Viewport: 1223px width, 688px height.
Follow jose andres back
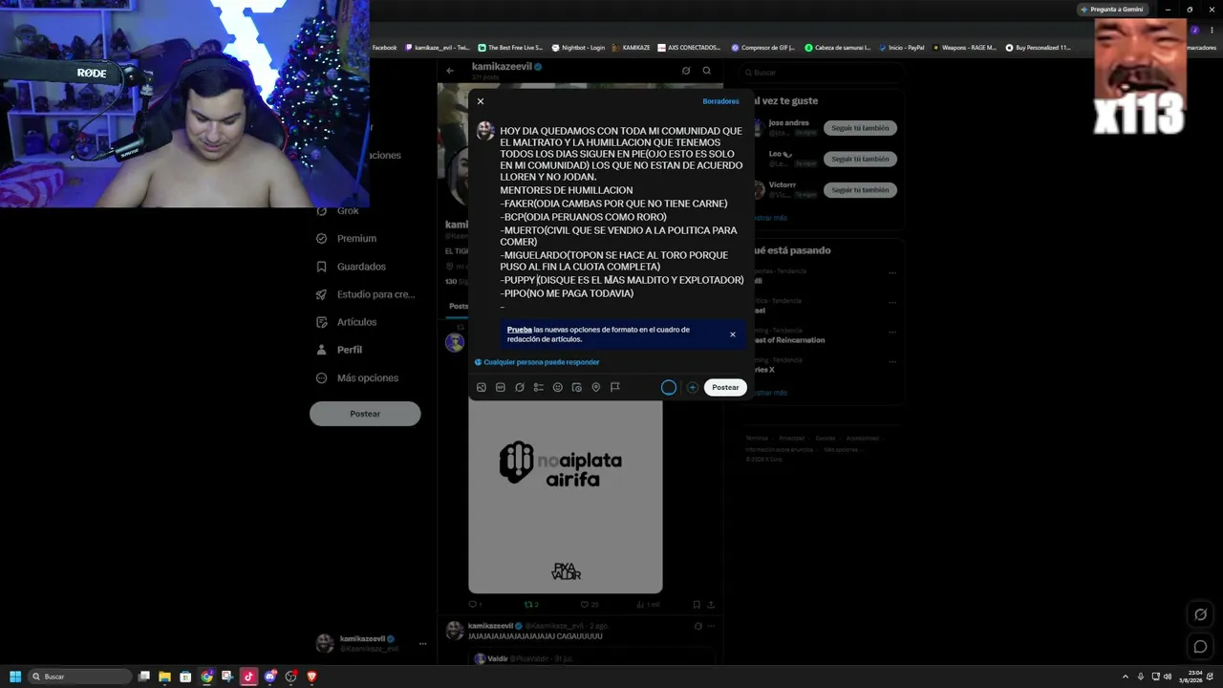(860, 128)
